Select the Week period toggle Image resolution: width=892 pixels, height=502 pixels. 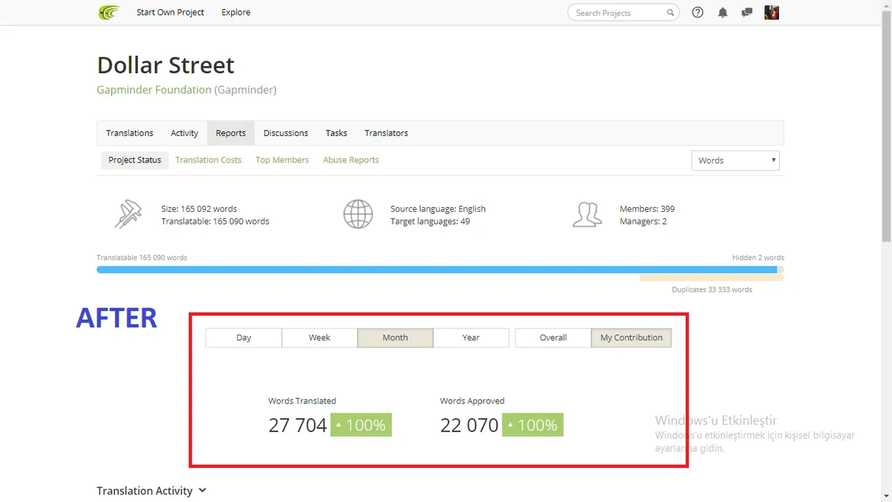point(319,337)
